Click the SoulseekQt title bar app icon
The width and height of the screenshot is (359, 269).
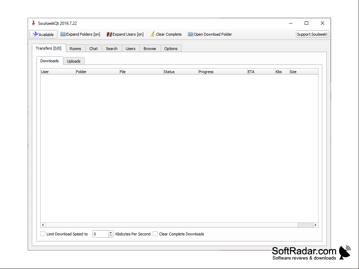click(33, 23)
